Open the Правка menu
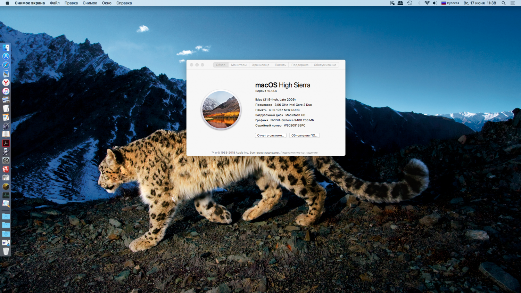Image resolution: width=521 pixels, height=293 pixels. [71, 3]
